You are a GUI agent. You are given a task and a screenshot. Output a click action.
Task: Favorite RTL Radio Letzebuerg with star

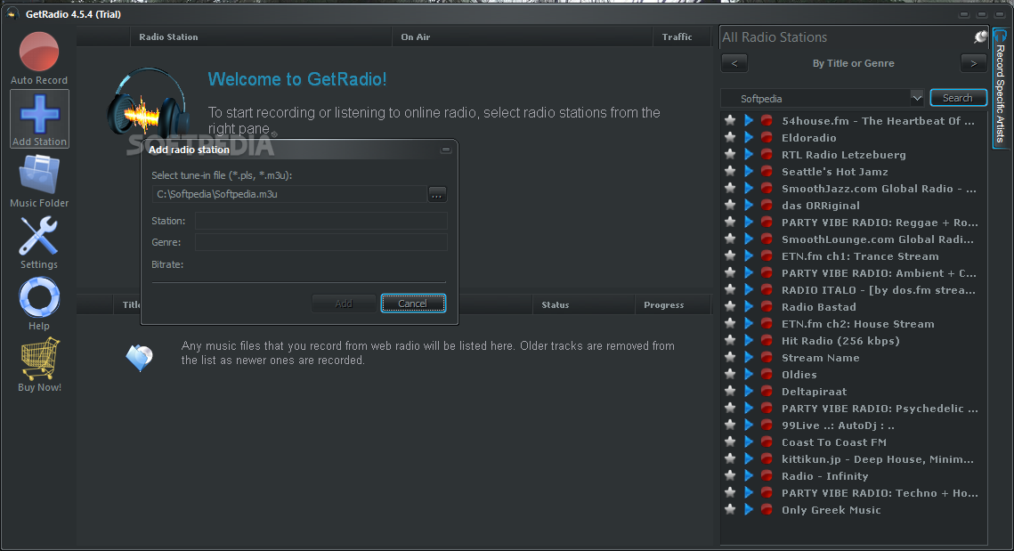click(x=730, y=154)
